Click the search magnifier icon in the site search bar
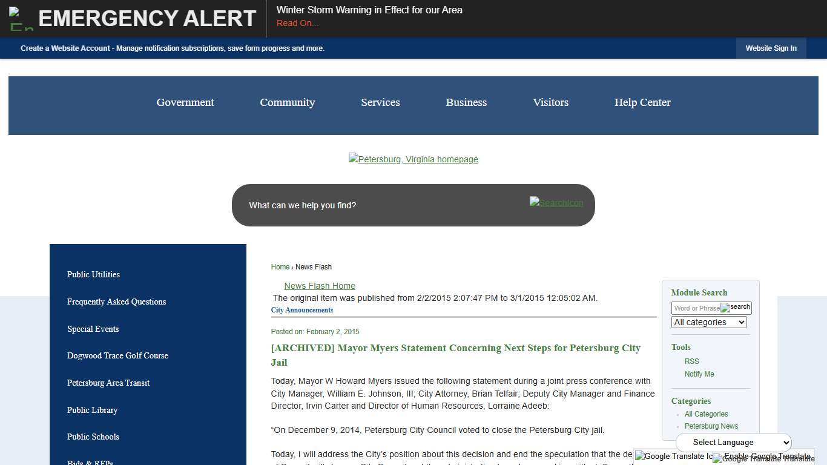This screenshot has height=465, width=827. click(556, 203)
